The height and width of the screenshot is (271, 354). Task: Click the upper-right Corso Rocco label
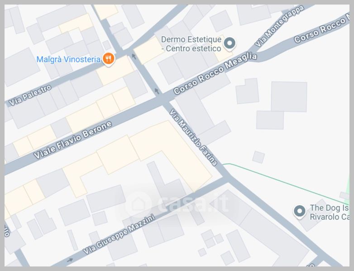[321, 29]
